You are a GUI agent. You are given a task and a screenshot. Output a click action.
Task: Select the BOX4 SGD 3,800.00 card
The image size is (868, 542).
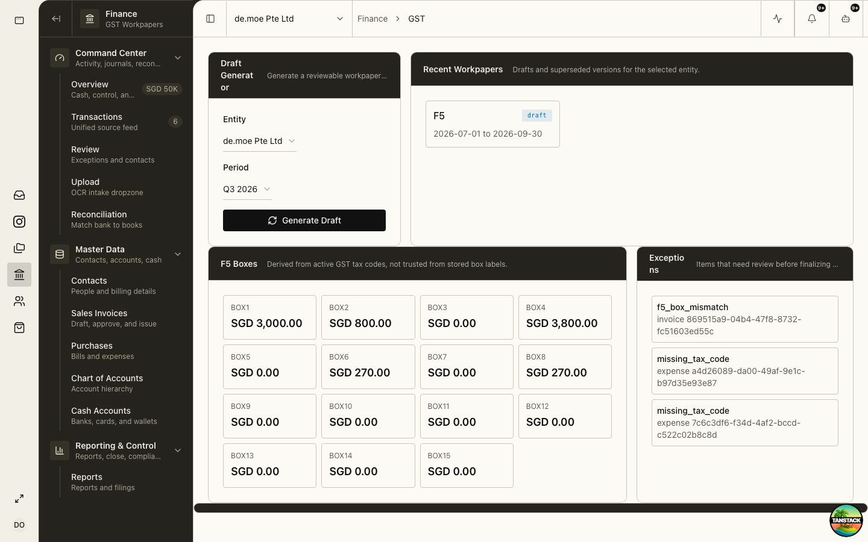point(565,317)
